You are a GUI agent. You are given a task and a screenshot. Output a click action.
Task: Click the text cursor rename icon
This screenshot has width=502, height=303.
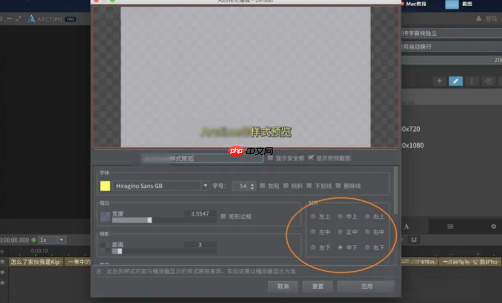(472, 81)
